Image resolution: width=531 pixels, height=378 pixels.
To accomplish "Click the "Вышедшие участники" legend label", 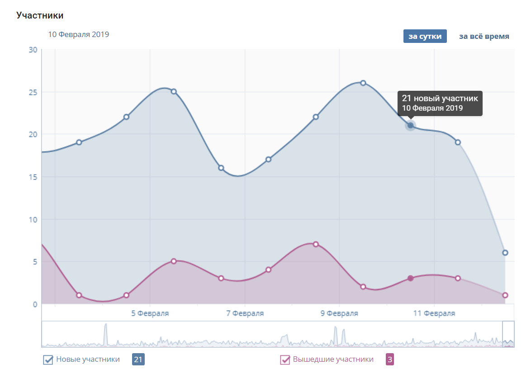I will tap(333, 359).
